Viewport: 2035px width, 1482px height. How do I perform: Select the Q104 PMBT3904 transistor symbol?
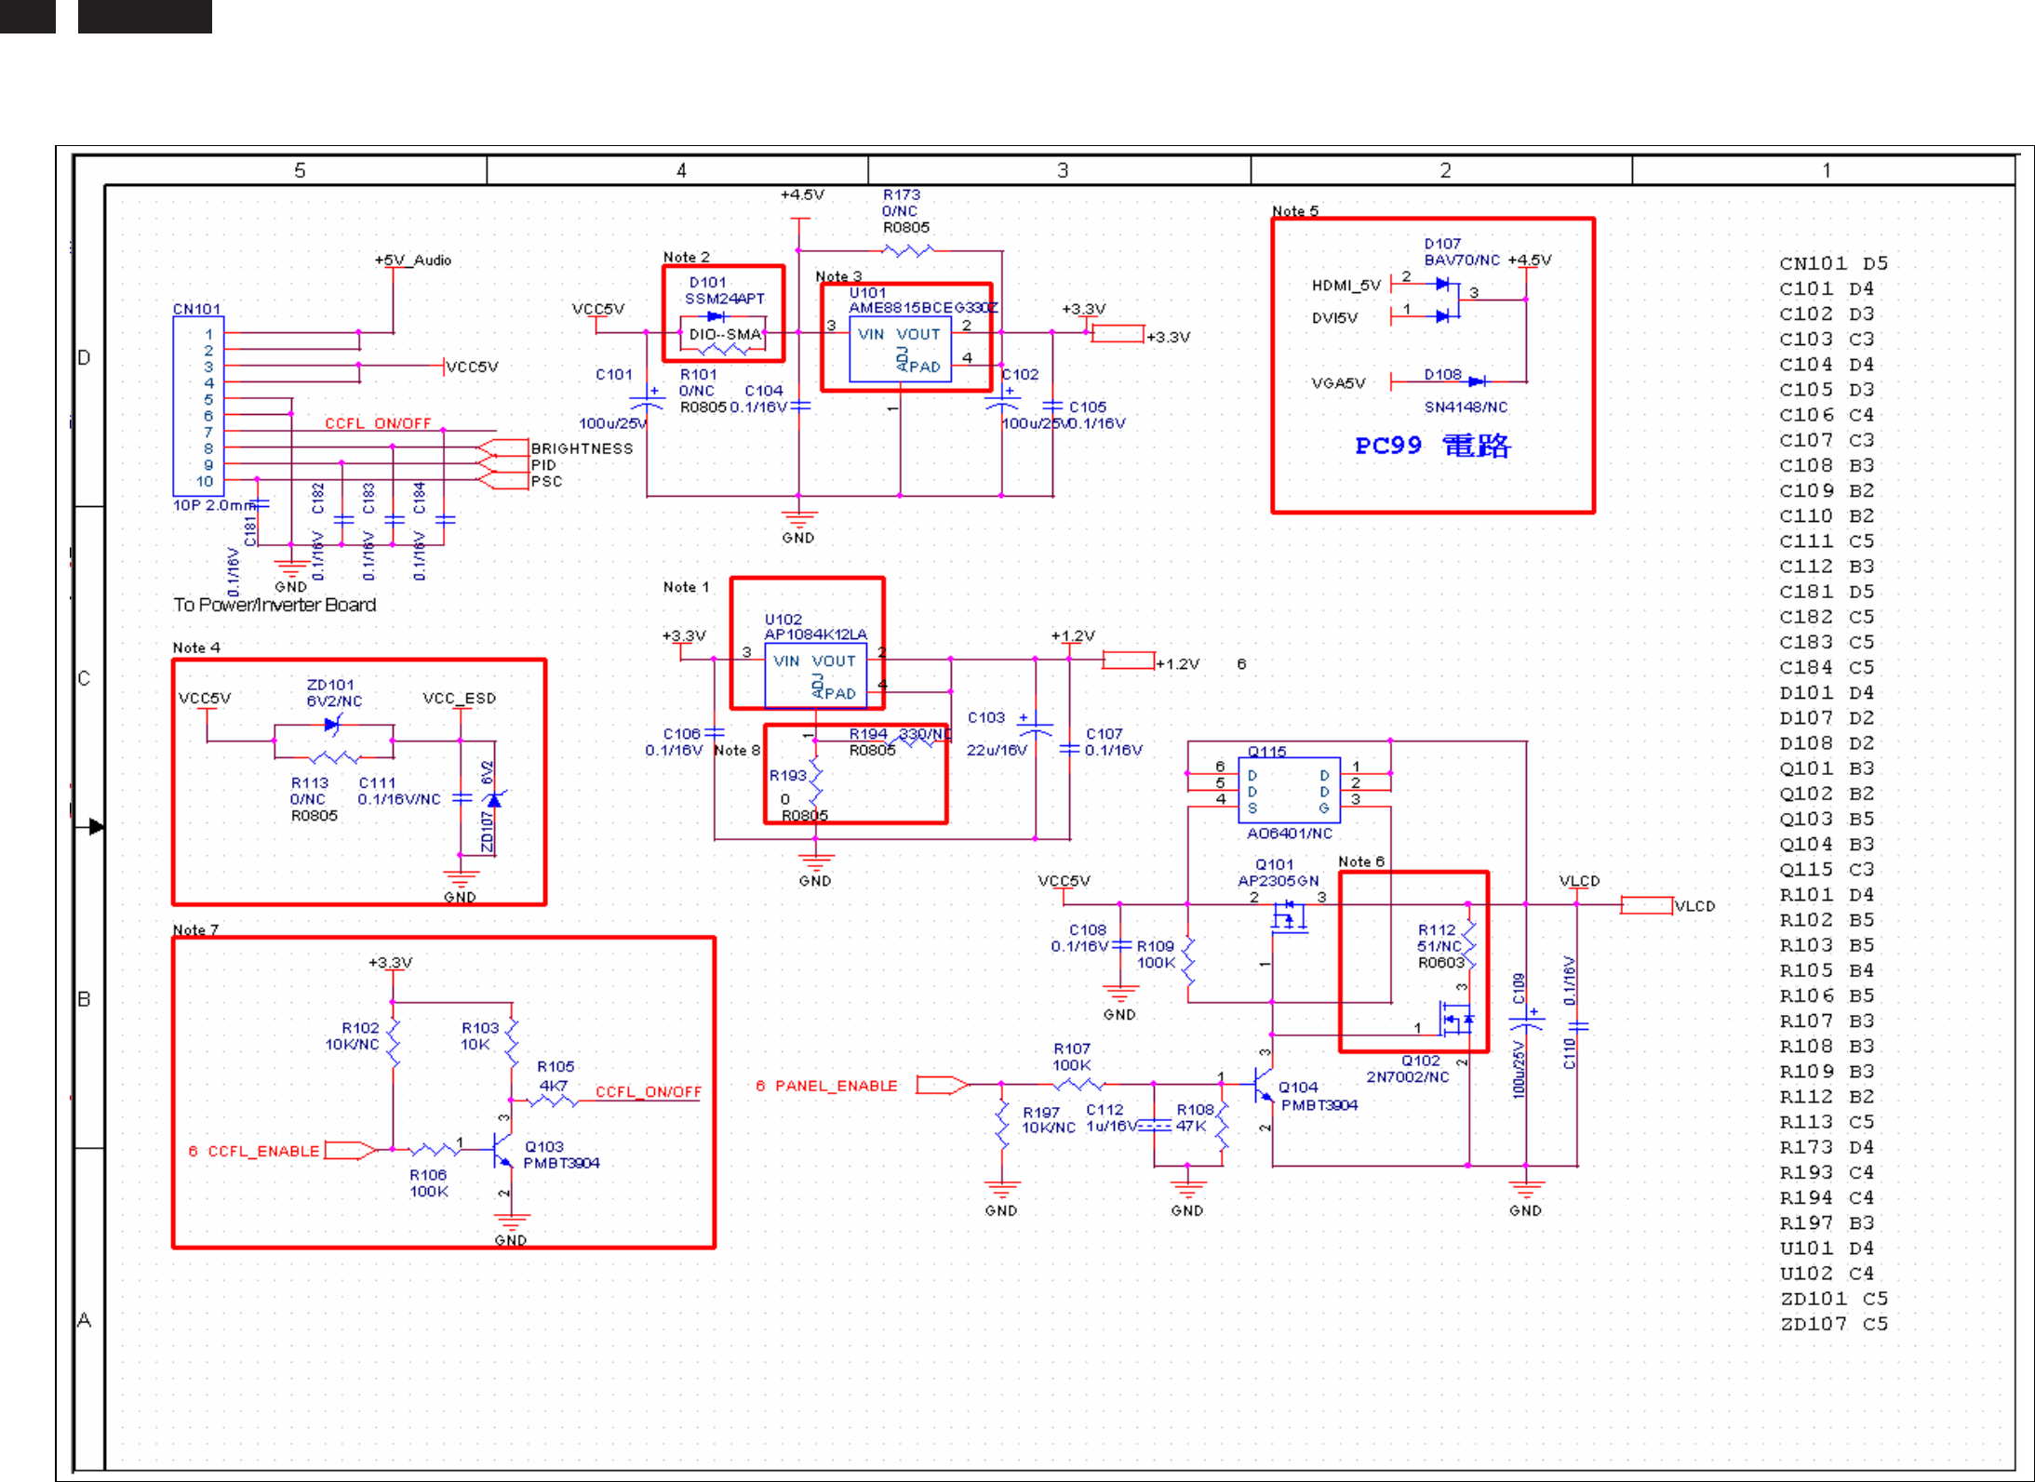tap(1262, 1085)
